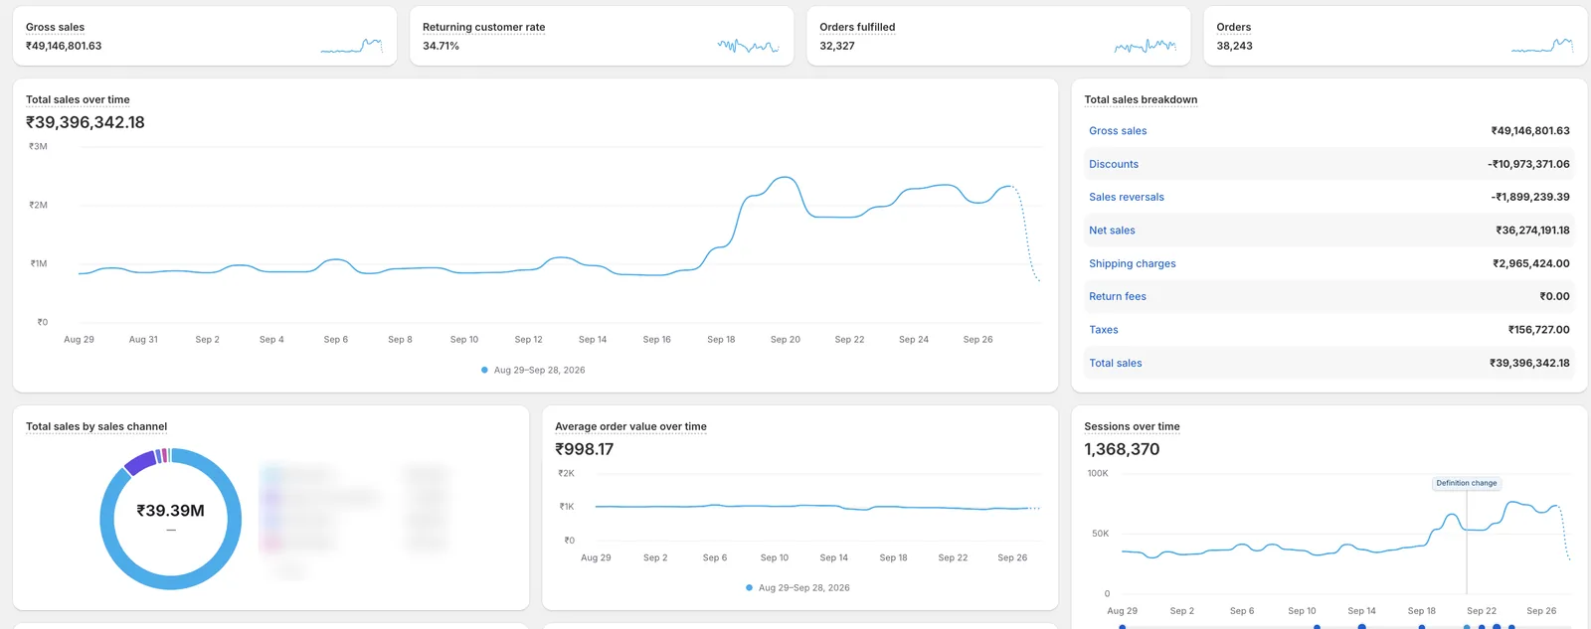Open the Sales reversals breakdown link
Viewport: 1591px width, 629px height.
click(1127, 197)
